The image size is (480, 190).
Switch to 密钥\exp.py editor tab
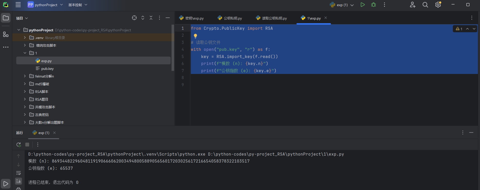pos(192,18)
